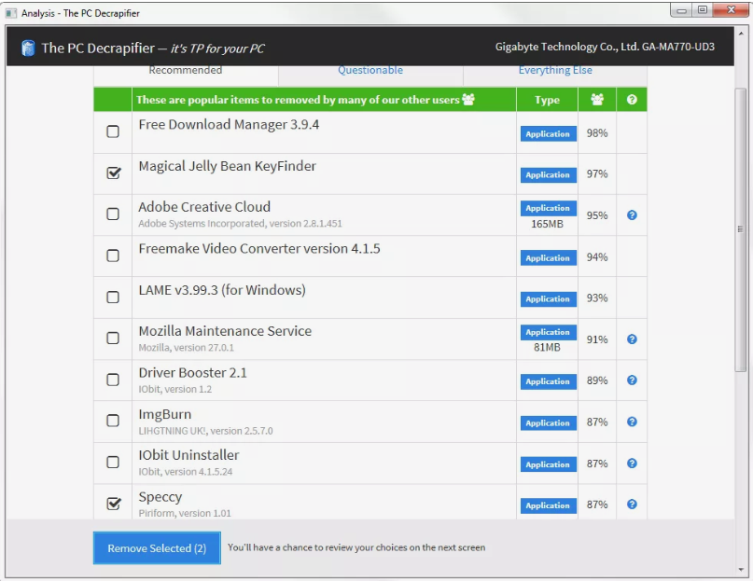Click the 94% popularity value

tap(597, 257)
